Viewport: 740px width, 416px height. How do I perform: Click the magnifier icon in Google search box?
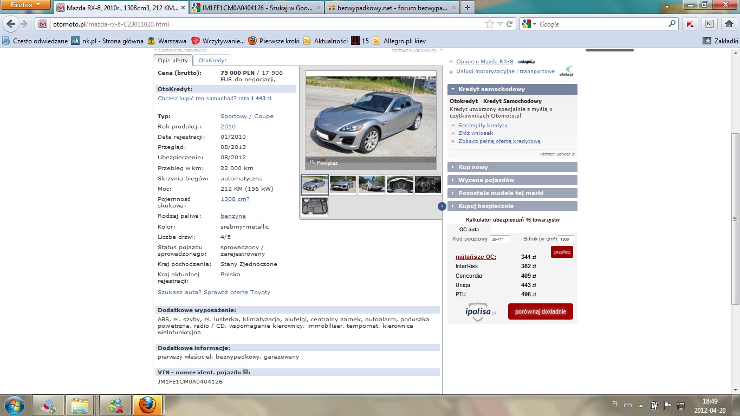672,24
